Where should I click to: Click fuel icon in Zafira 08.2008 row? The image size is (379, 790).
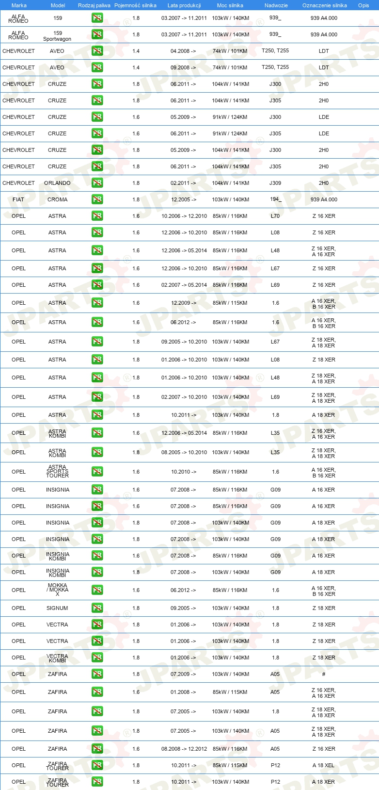click(x=97, y=749)
